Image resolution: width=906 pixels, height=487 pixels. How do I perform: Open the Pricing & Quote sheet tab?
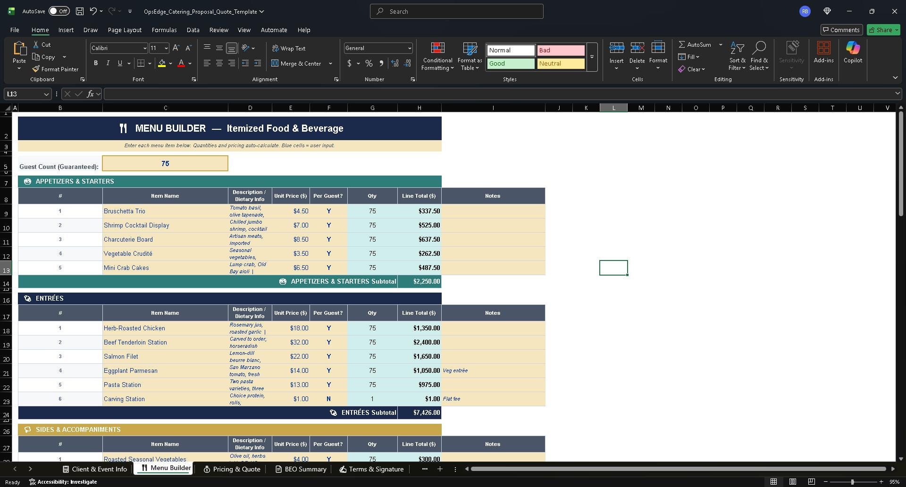click(232, 469)
